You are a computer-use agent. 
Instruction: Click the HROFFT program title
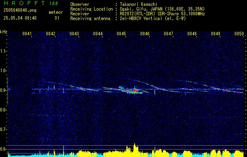24,3
